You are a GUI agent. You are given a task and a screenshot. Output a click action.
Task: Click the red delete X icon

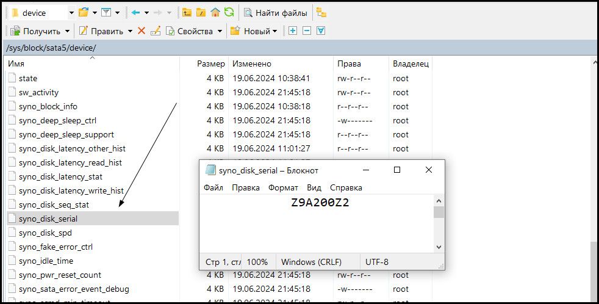tap(142, 31)
